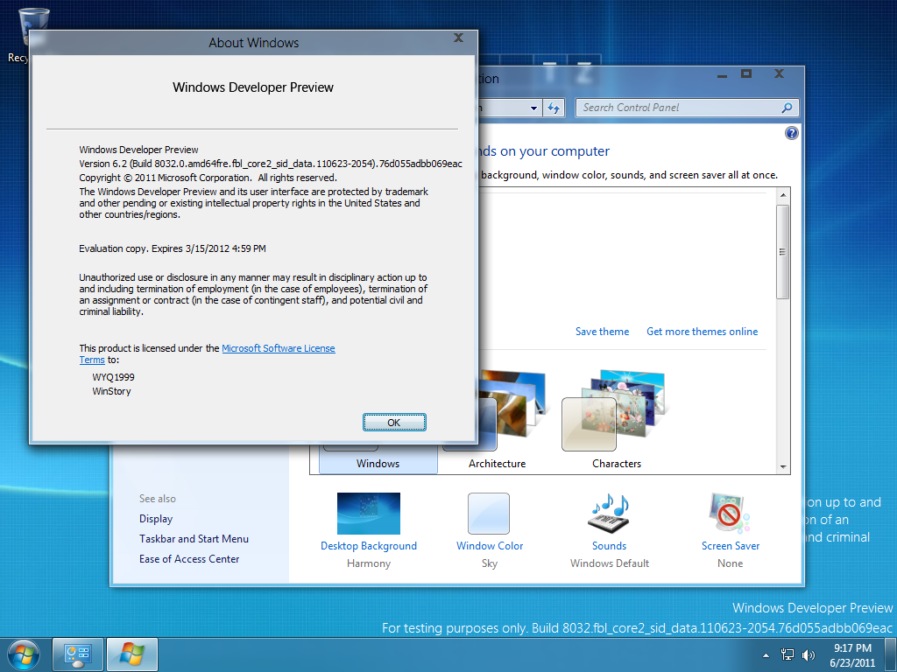Viewport: 897px width, 672px height.
Task: Open Window Color swatch icon
Action: [489, 513]
